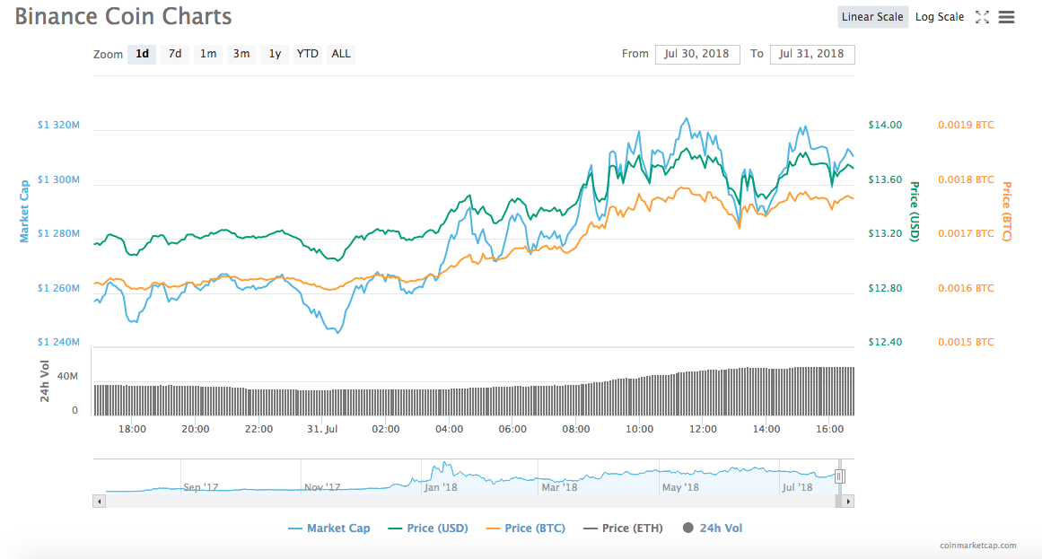
Task: Click the $1 280M market cap label
Action: [58, 233]
